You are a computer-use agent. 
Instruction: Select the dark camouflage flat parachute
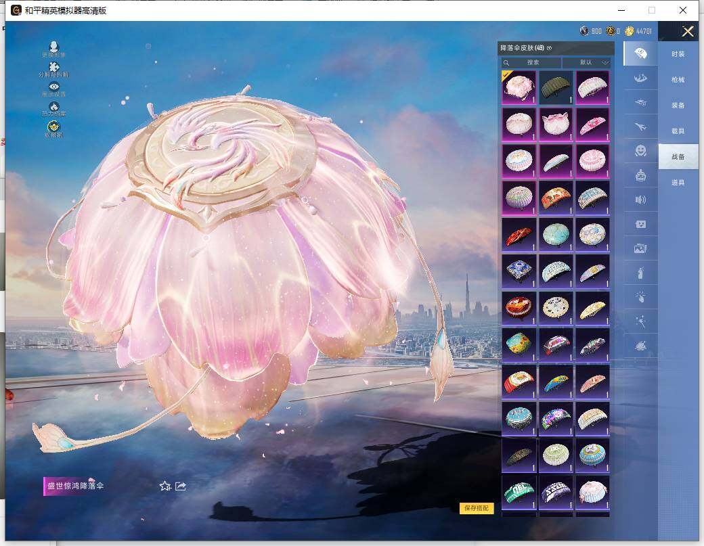[519, 455]
